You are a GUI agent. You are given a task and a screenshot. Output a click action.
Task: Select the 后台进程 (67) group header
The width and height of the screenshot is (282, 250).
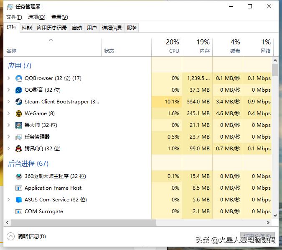pos(28,164)
